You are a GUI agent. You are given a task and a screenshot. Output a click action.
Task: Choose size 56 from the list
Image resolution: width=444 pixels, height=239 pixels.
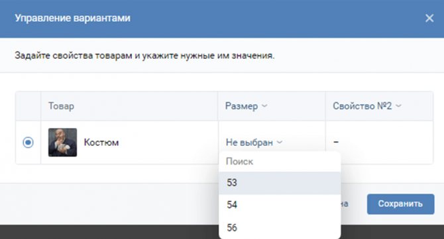pos(280,227)
